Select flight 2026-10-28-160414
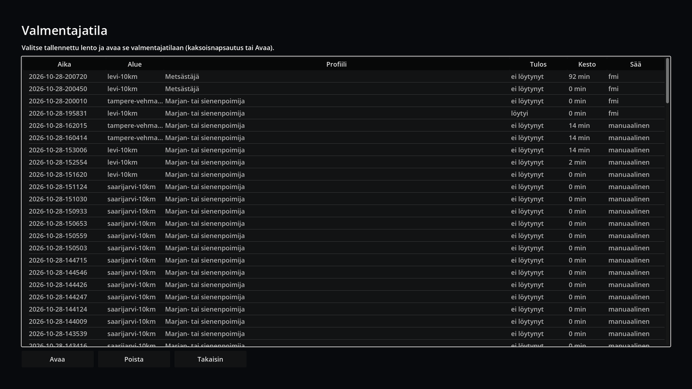Viewport: 692px width, 389px height. [x=347, y=138]
